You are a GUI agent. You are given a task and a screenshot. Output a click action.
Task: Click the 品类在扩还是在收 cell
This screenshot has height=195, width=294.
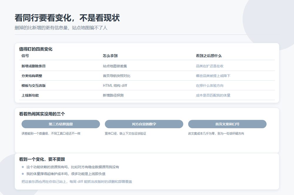(210, 66)
